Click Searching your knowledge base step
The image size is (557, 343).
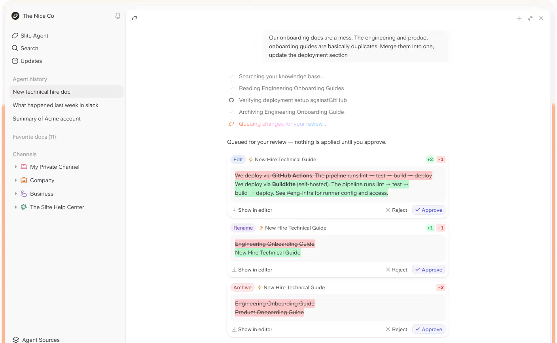coord(281,76)
